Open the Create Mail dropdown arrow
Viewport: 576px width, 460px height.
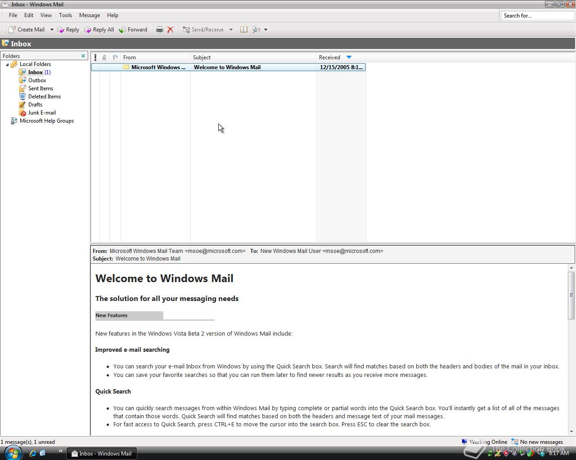point(52,30)
